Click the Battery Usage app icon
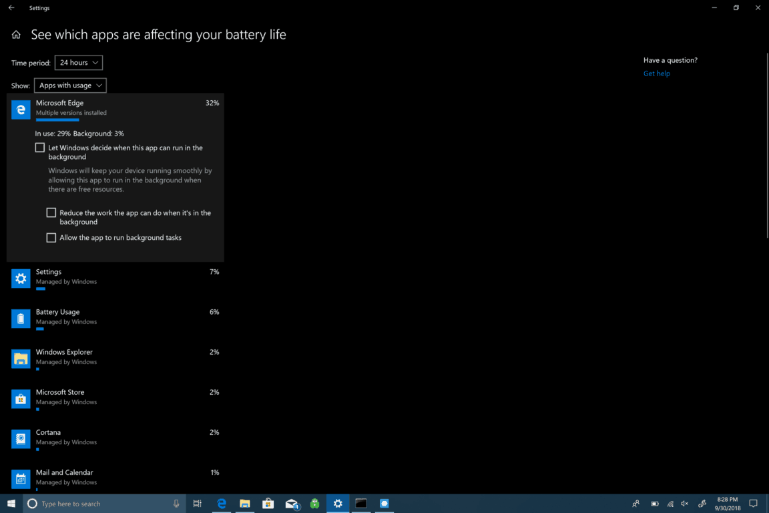This screenshot has height=513, width=769. pyautogui.click(x=21, y=319)
